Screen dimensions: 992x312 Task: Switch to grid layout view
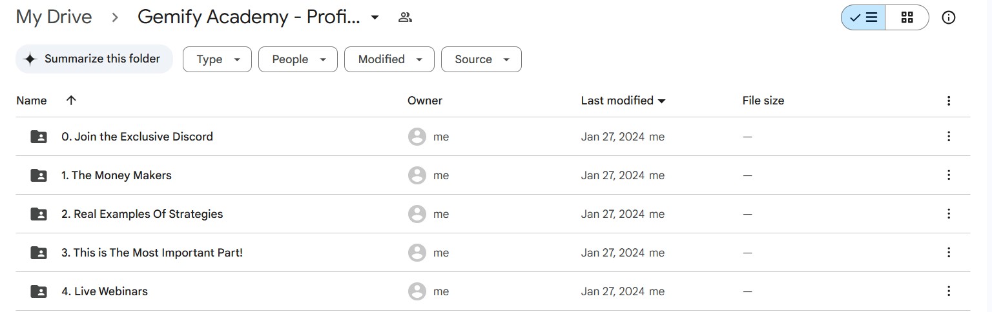point(907,17)
